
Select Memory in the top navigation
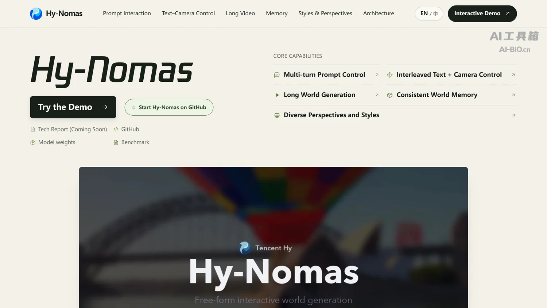(277, 13)
